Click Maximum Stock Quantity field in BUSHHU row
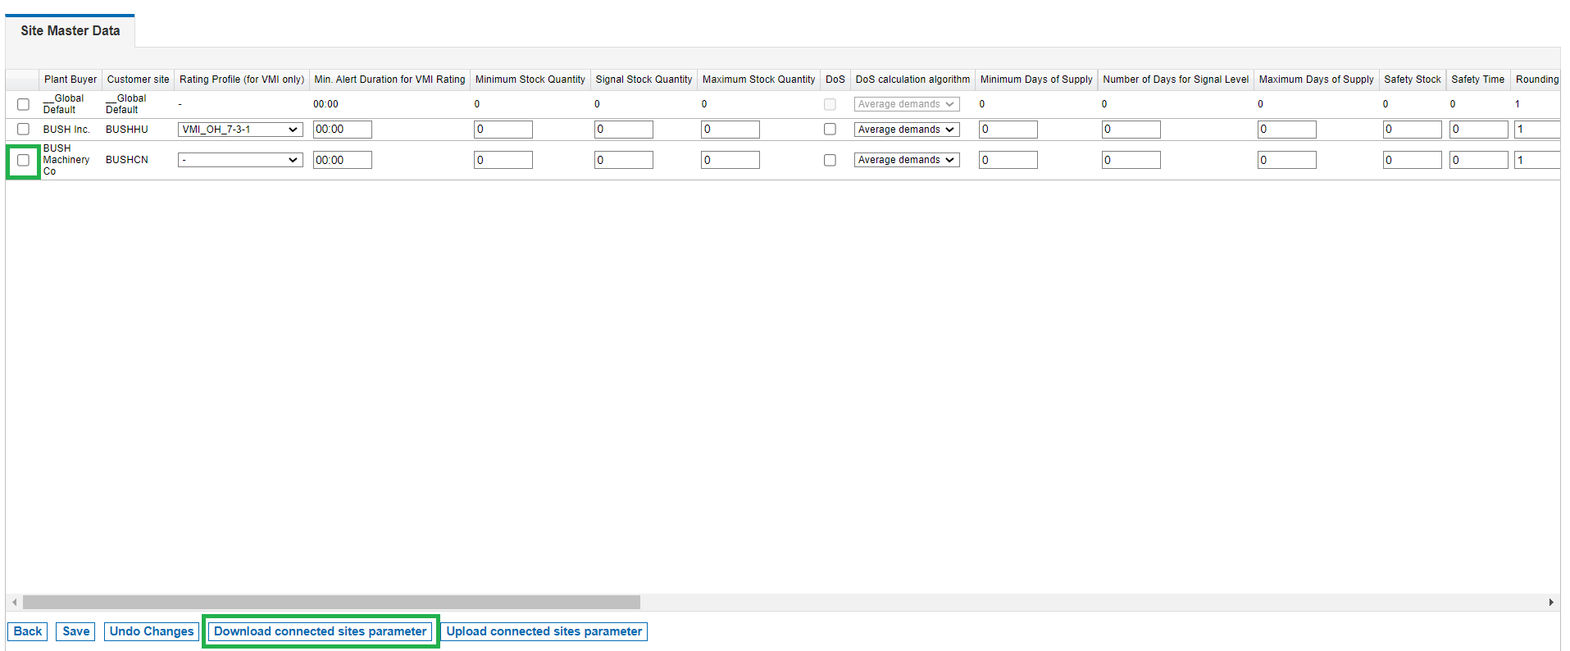The height and width of the screenshot is (651, 1570). pyautogui.click(x=730, y=130)
